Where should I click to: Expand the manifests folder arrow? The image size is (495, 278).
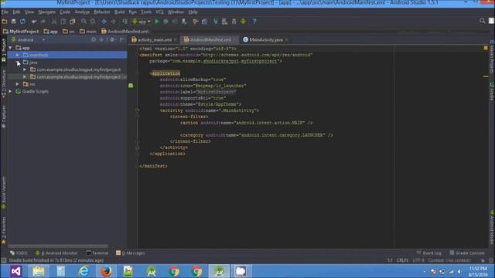[x=18, y=55]
